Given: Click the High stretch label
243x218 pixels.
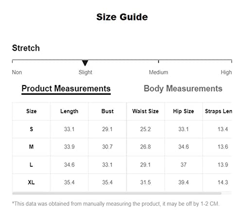Looking at the screenshot, I should (x=226, y=73).
